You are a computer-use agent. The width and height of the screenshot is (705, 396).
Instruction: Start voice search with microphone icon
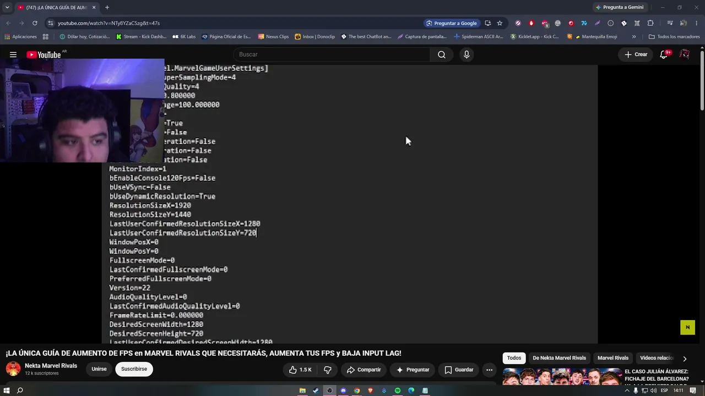coord(467,54)
